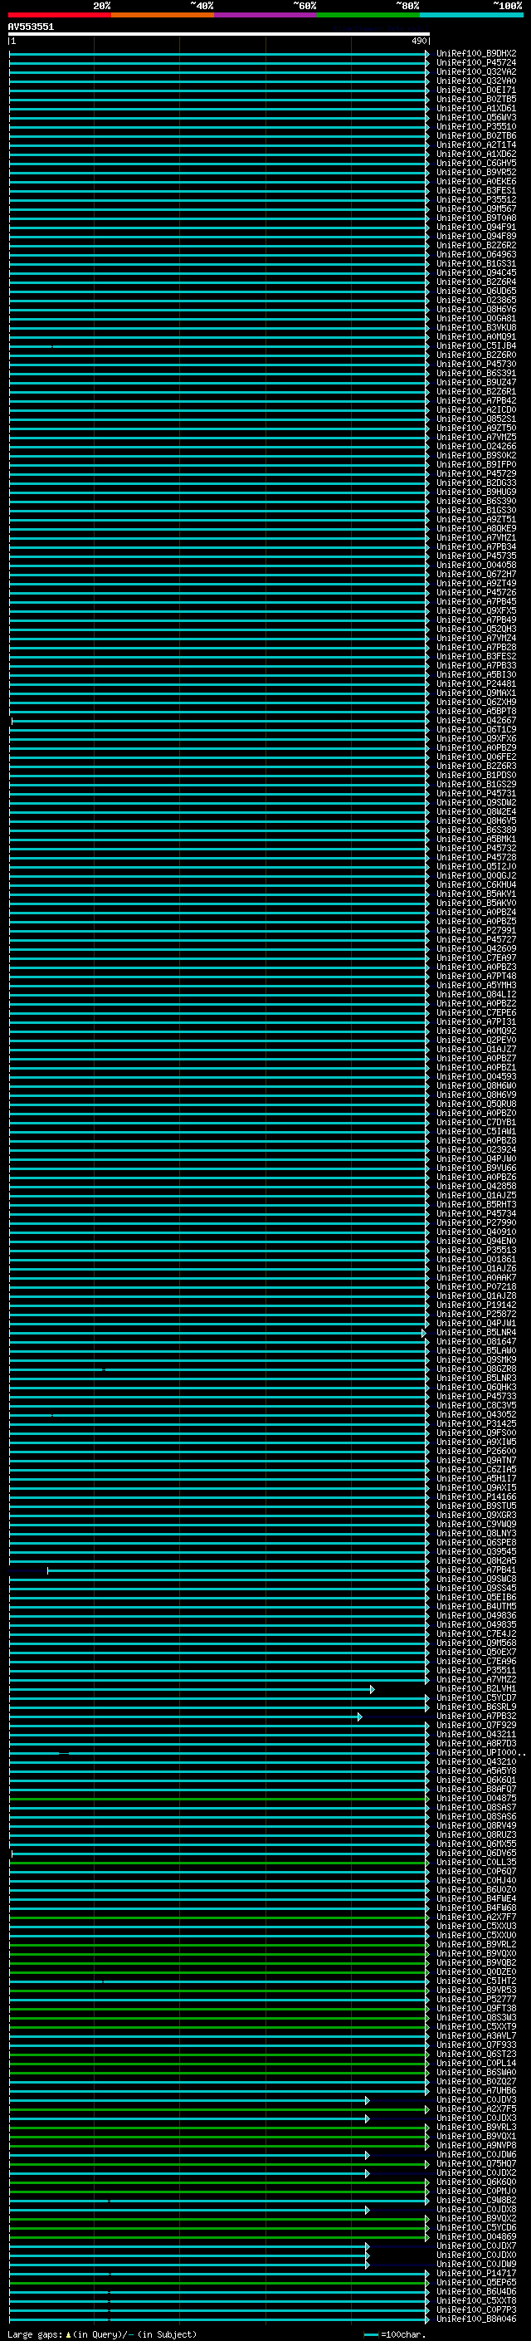Image resolution: width=531 pixels, height=2341 pixels.
Task: Select hit label UniRef100_Q42667
Action: click(x=476, y=721)
